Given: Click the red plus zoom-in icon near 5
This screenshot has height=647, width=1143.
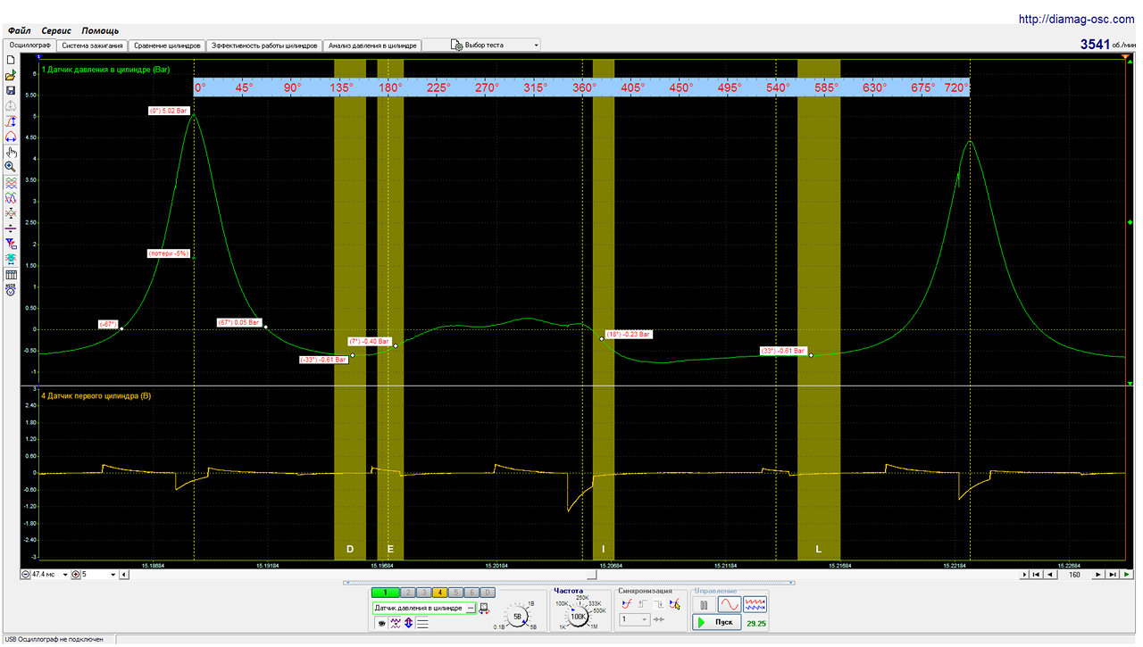Looking at the screenshot, I should [x=76, y=575].
